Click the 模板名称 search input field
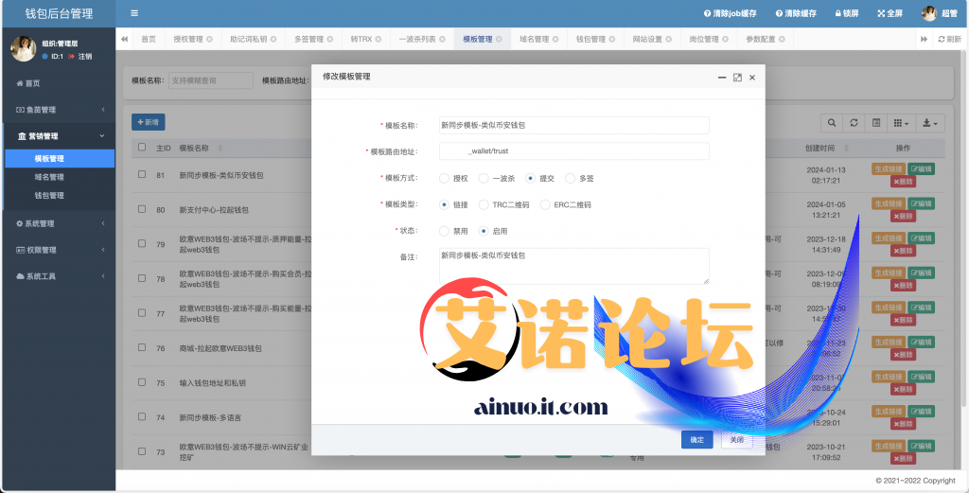 coord(211,80)
